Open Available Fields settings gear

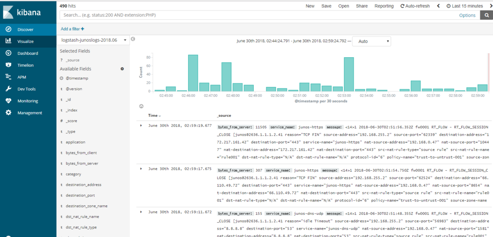point(122,69)
